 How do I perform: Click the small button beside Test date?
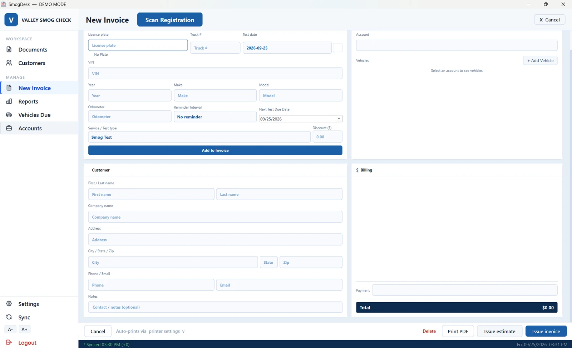337,48
